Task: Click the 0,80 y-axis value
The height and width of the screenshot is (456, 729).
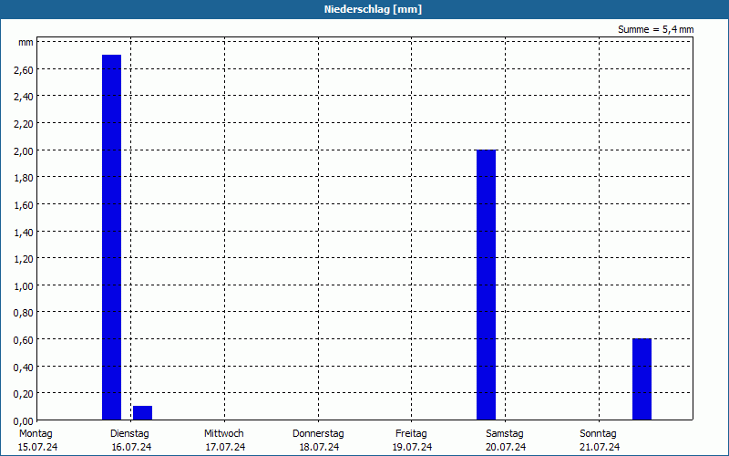Action: coord(24,313)
